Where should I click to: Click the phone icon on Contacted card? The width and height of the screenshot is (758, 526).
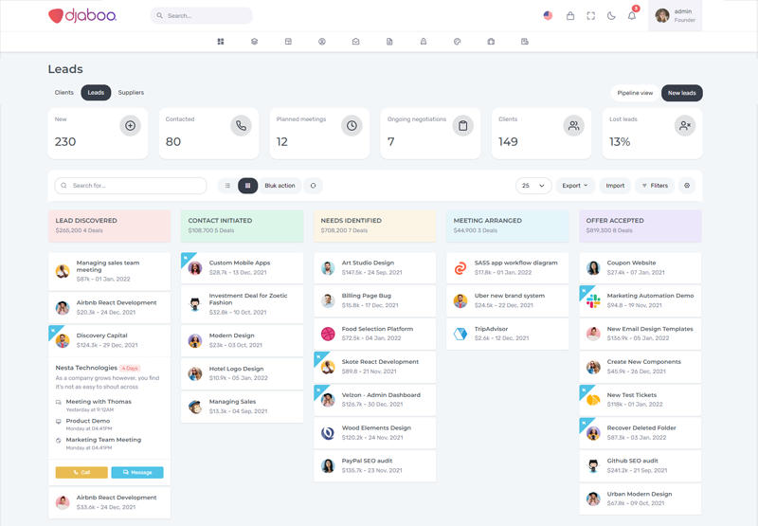(x=241, y=126)
